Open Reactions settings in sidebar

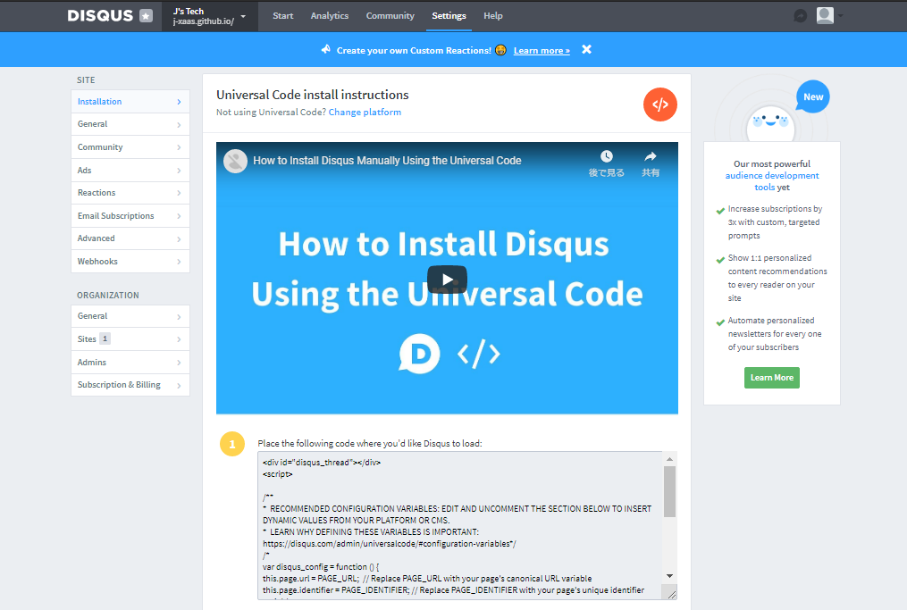(x=130, y=193)
